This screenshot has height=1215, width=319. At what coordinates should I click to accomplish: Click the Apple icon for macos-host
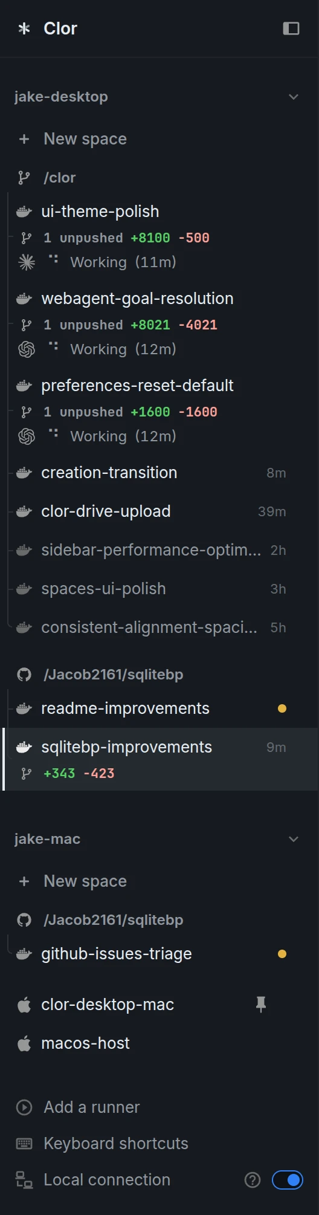tap(24, 1043)
